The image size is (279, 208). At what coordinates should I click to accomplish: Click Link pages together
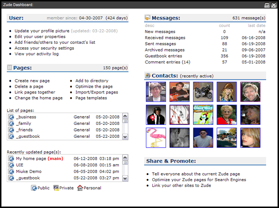(x=35, y=92)
